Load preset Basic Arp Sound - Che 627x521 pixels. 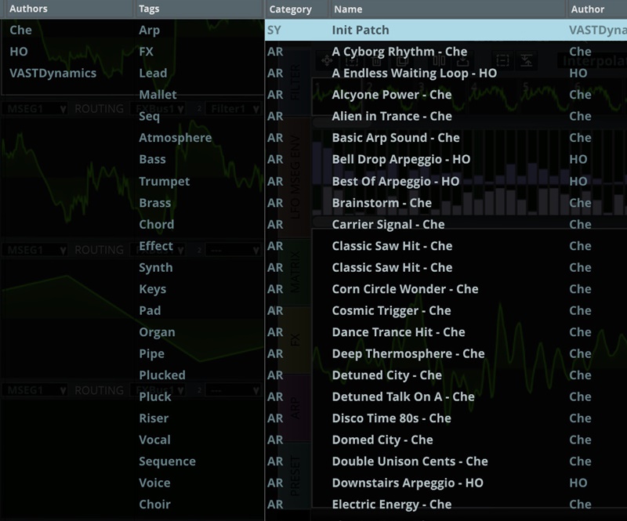click(x=396, y=138)
